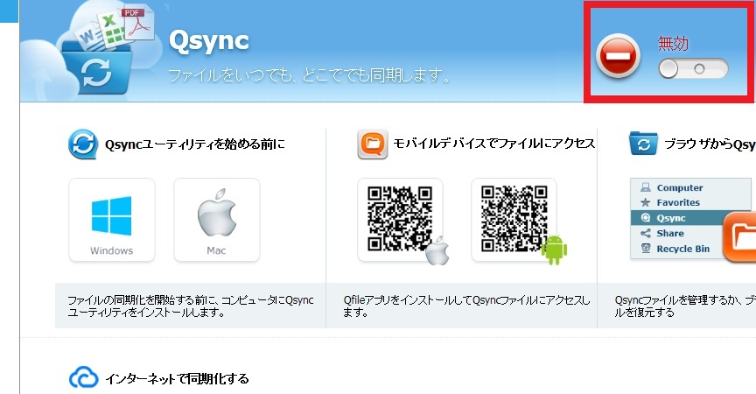Click the blue browser folder sync icon
This screenshot has width=756, height=394.
point(643,144)
